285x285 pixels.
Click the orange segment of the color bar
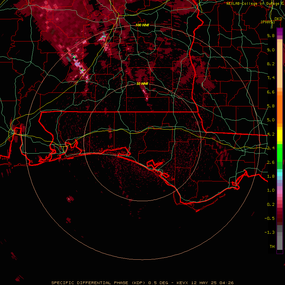tap(280, 109)
